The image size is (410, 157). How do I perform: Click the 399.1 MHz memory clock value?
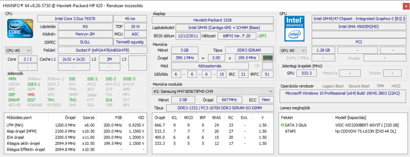[185, 58]
